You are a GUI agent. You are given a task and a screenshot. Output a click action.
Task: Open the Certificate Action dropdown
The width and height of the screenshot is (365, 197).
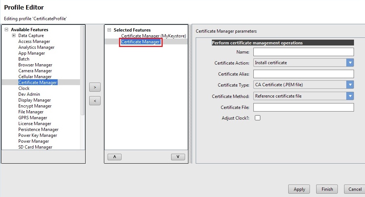click(350, 63)
